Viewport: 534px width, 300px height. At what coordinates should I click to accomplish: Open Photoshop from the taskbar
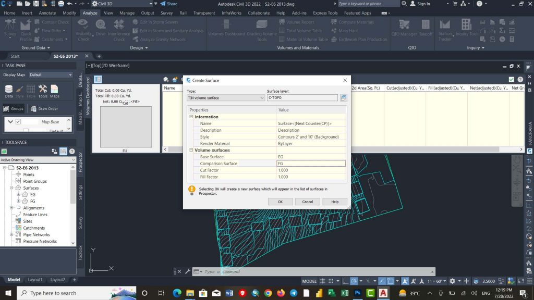357,293
